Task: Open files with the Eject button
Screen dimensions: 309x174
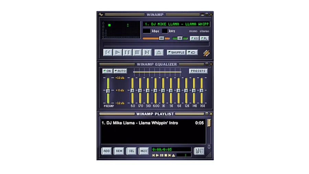Action: [x=159, y=53]
